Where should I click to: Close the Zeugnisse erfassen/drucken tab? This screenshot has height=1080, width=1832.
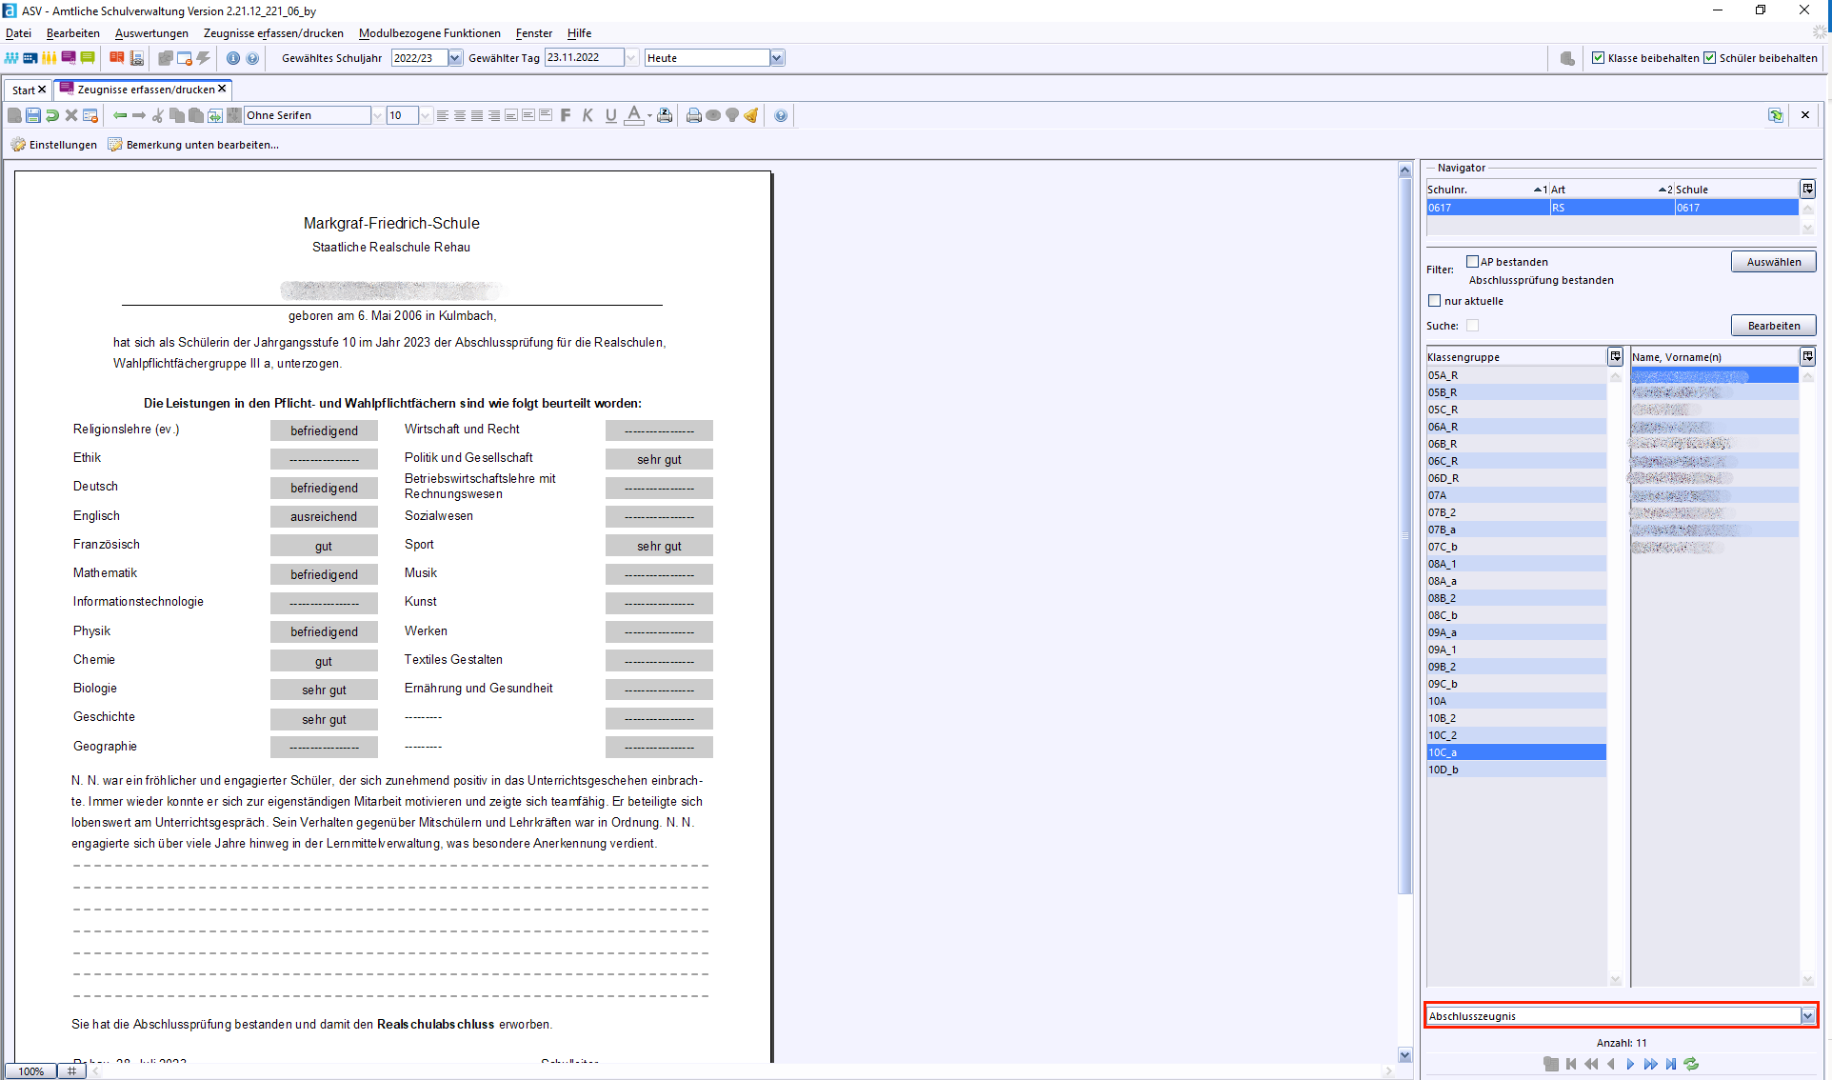(222, 89)
